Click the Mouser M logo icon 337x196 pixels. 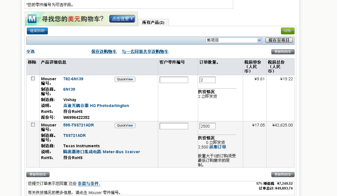click(x=32, y=19)
